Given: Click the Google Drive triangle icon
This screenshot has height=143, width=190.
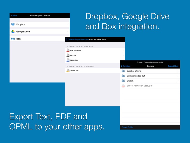Looking at the screenshot, I should (x=13, y=31).
